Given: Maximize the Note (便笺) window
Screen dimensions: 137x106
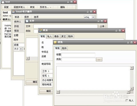Looking at the screenshot, I should (x=132, y=42).
